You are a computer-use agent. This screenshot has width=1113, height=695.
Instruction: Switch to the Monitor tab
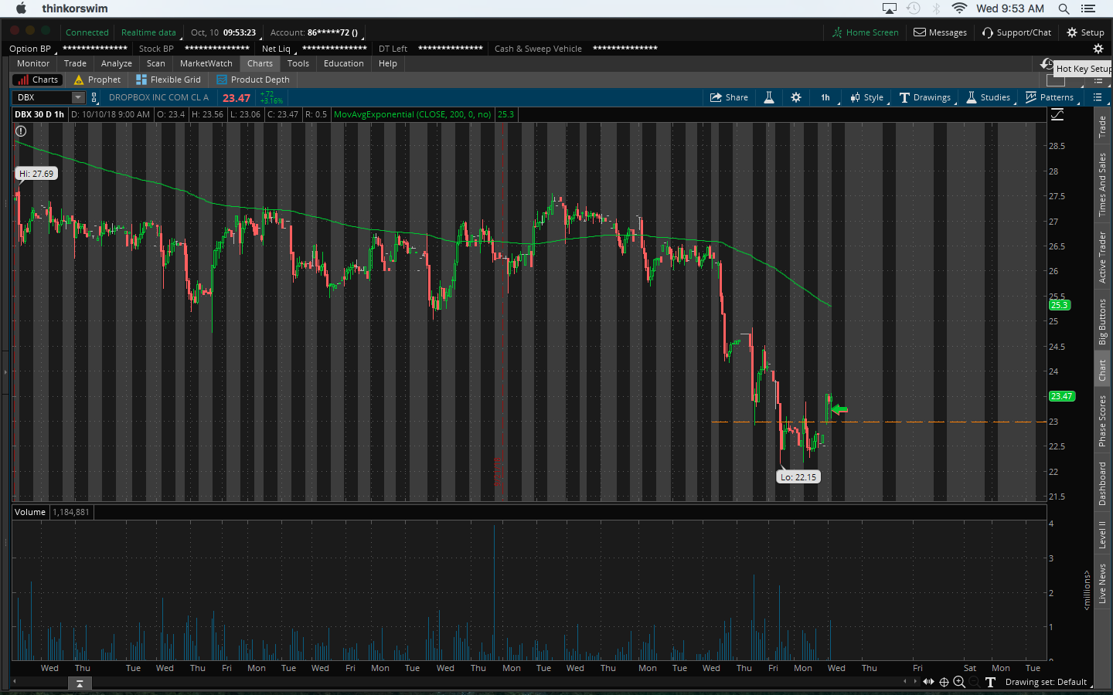33,63
